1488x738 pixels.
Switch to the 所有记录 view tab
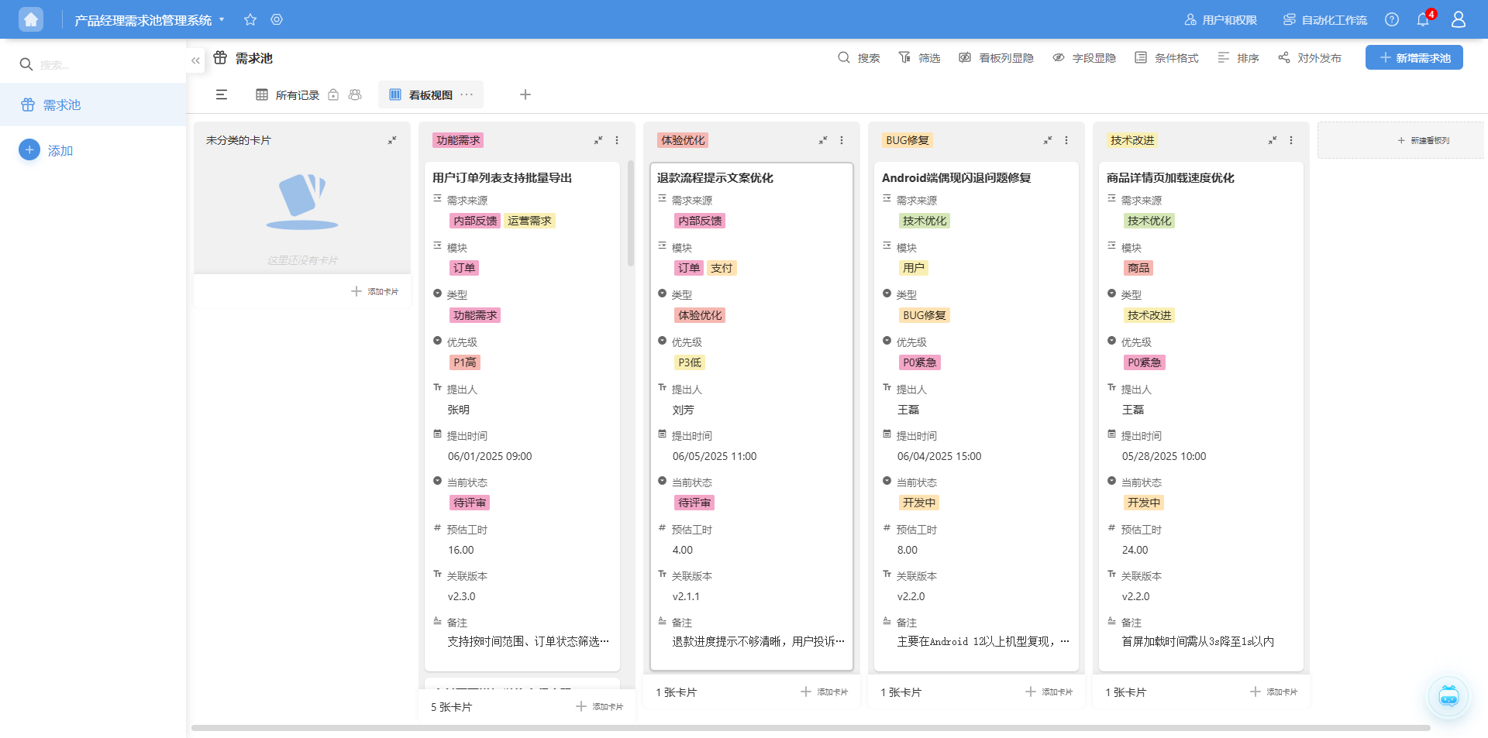point(288,94)
